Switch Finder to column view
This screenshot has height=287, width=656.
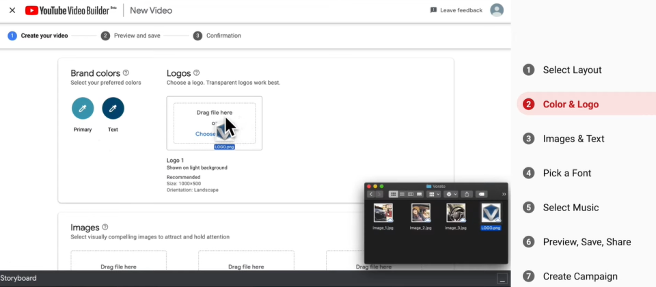(x=410, y=195)
